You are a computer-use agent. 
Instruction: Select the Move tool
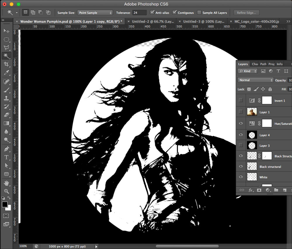(6, 31)
